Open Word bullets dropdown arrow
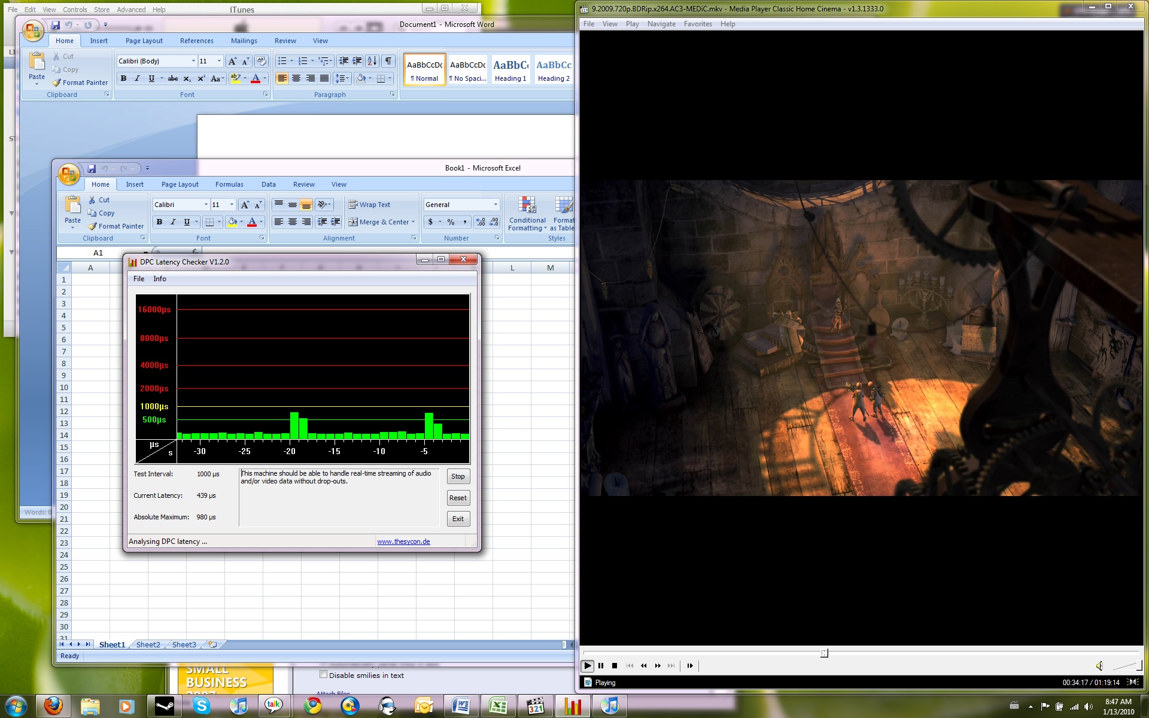The height and width of the screenshot is (718, 1149). [x=291, y=61]
